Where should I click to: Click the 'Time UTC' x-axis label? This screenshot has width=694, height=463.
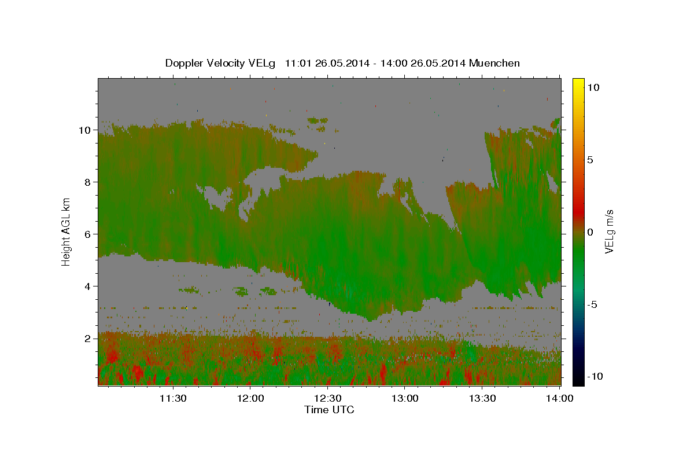[x=329, y=410]
